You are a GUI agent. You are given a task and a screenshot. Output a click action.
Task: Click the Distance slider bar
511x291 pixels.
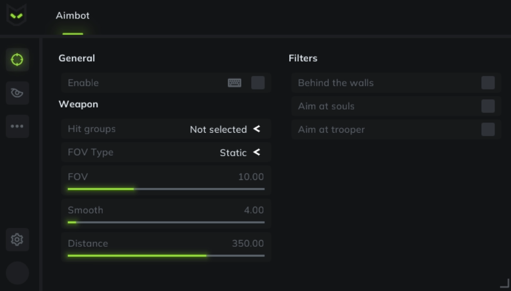pyautogui.click(x=166, y=256)
